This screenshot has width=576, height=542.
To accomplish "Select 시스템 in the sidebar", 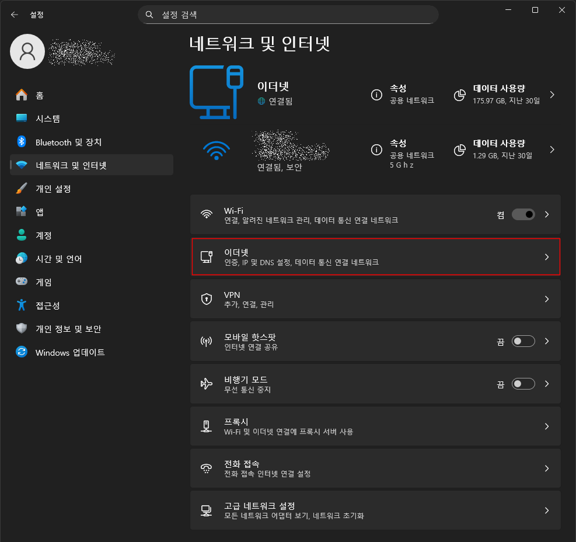I will pos(92,119).
